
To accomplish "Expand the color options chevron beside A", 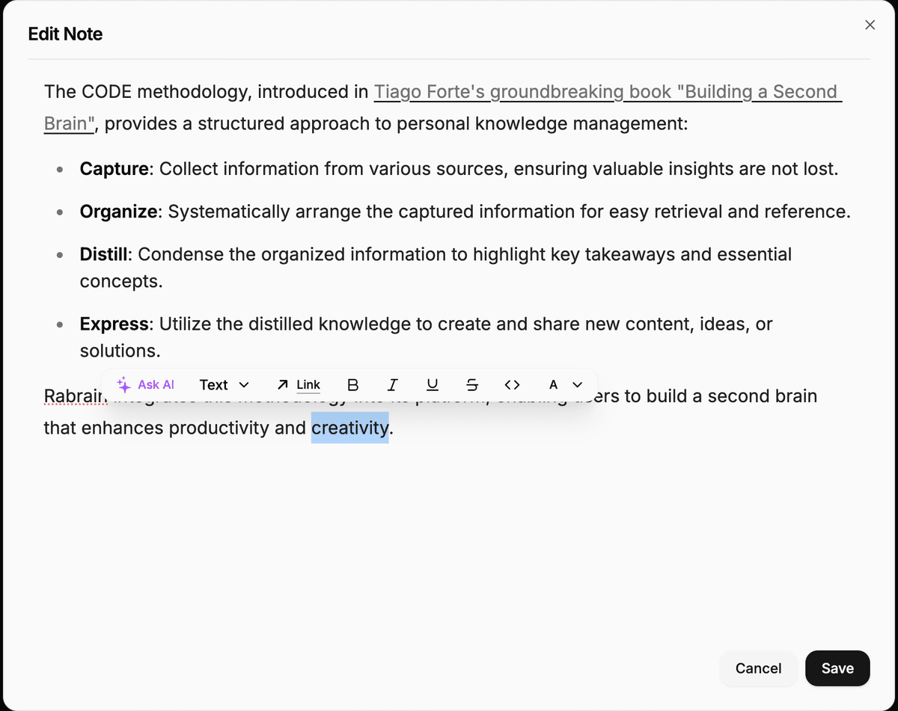I will tap(576, 384).
